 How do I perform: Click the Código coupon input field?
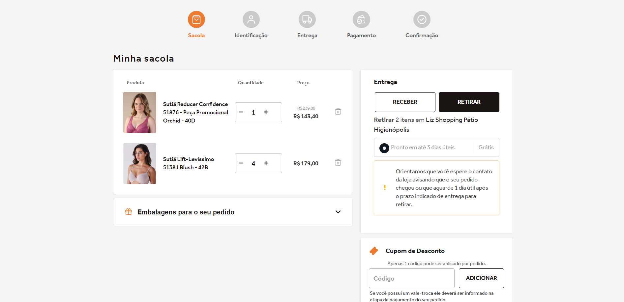tap(411, 278)
